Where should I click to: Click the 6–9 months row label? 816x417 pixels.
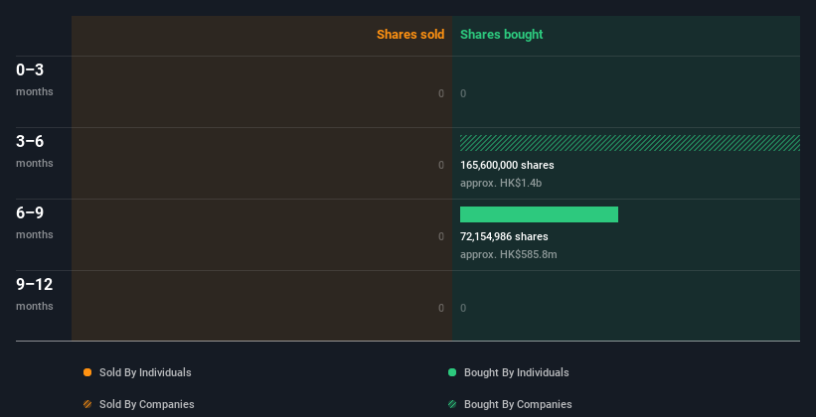[35, 222]
